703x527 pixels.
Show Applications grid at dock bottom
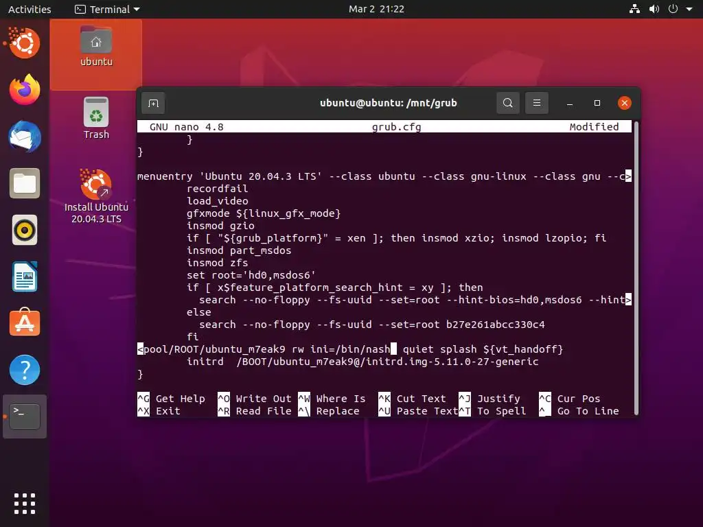[x=25, y=504]
